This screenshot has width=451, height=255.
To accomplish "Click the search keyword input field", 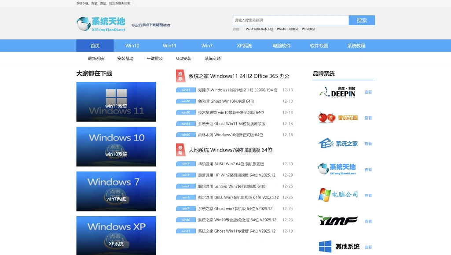I will pyautogui.click(x=290, y=20).
